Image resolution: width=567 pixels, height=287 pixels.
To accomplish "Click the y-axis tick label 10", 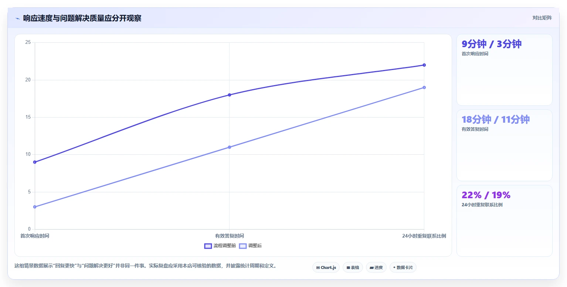I will pyautogui.click(x=28, y=154).
